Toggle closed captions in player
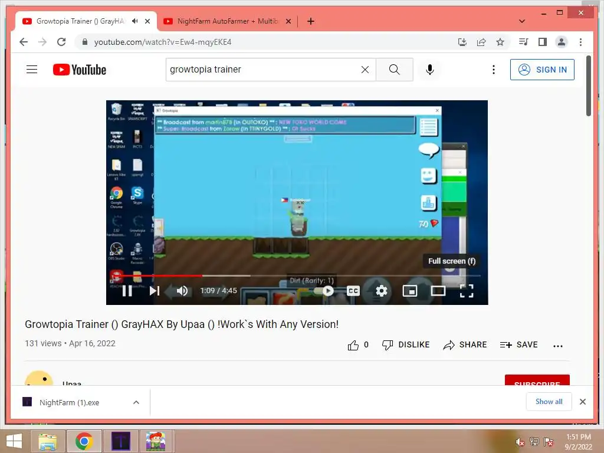Viewport: 604px width, 453px height. [353, 291]
